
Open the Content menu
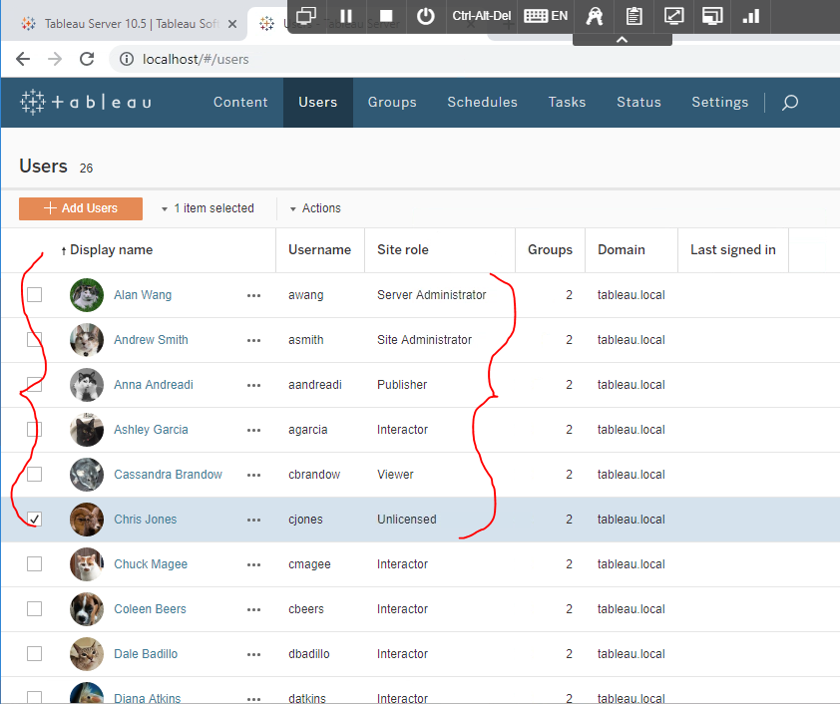tap(240, 102)
